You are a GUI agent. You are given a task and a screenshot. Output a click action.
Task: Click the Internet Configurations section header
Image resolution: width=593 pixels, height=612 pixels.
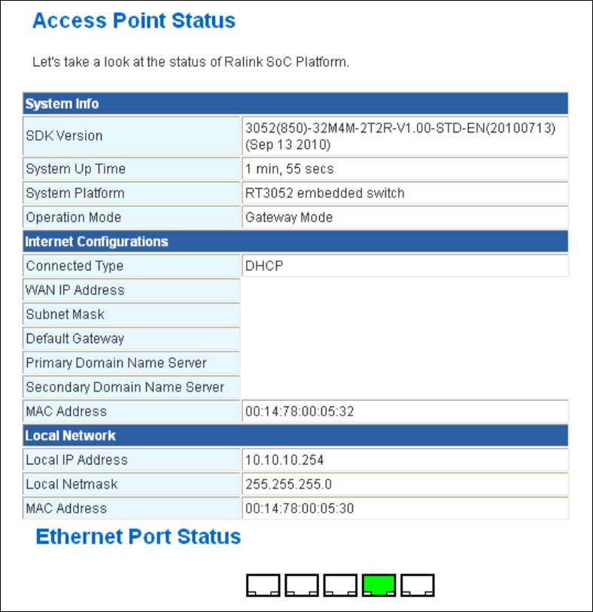(295, 242)
